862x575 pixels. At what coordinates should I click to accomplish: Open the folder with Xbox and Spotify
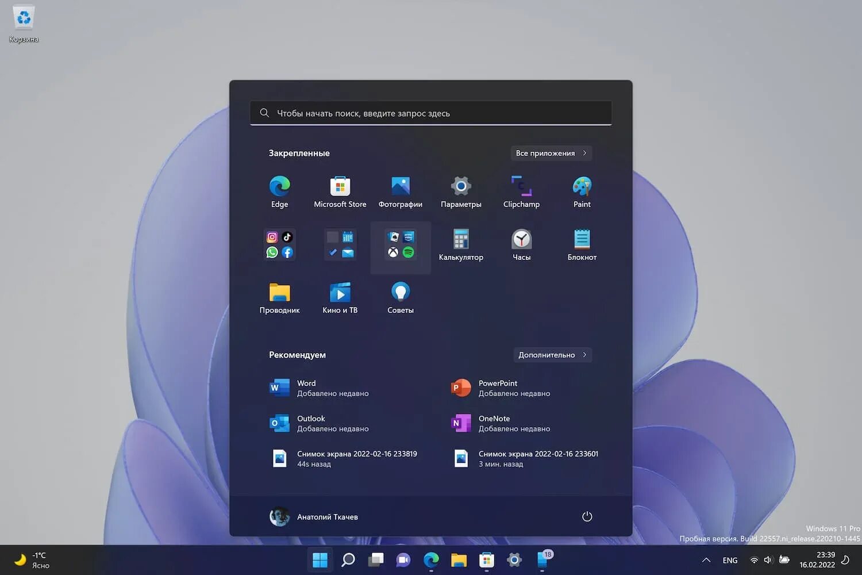(x=401, y=244)
